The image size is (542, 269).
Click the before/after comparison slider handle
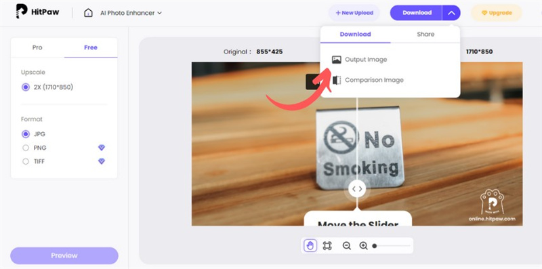pos(357,189)
